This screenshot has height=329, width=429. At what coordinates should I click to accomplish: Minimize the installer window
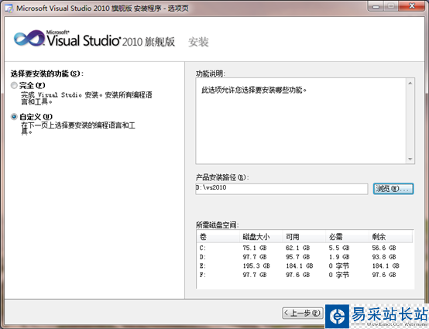tap(376, 6)
